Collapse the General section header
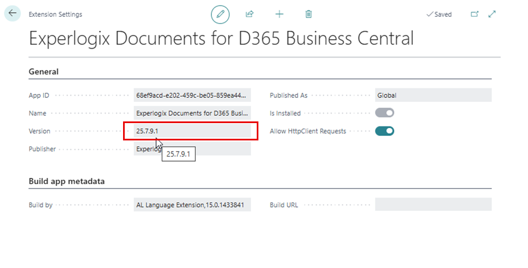Image resolution: width=528 pixels, height=268 pixels. point(44,72)
